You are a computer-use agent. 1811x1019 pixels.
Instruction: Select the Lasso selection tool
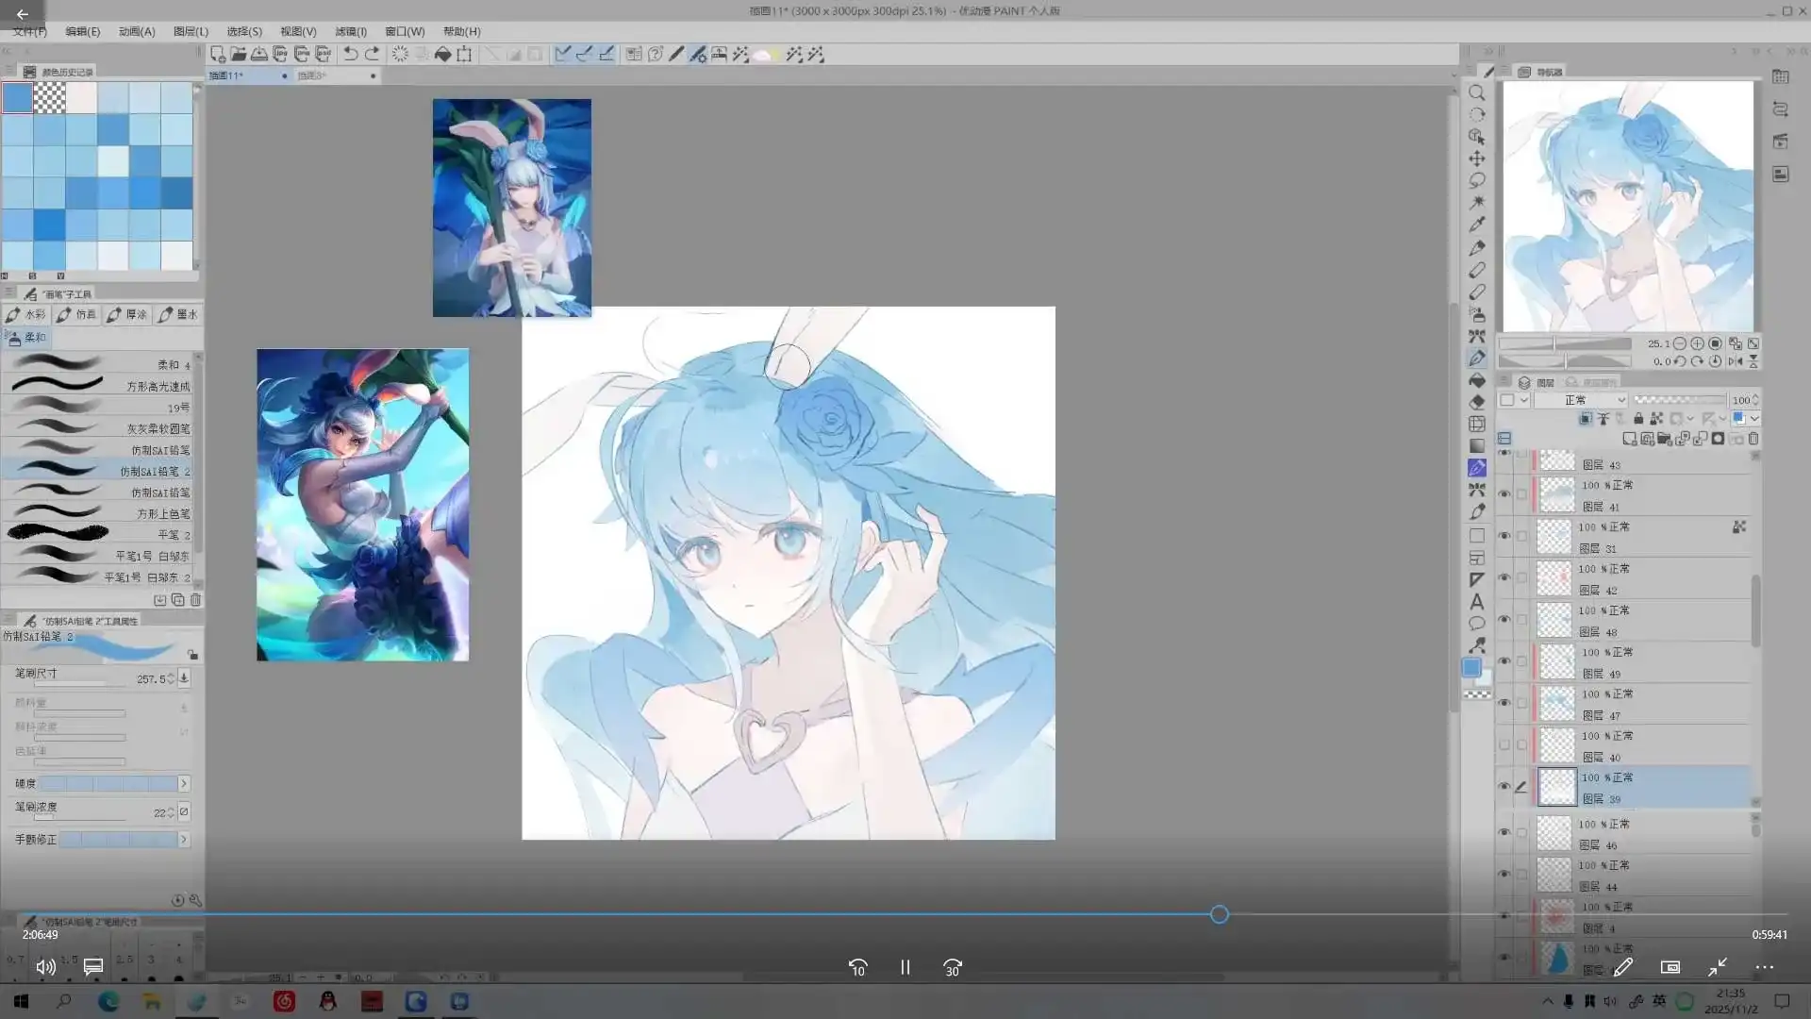tap(1477, 180)
